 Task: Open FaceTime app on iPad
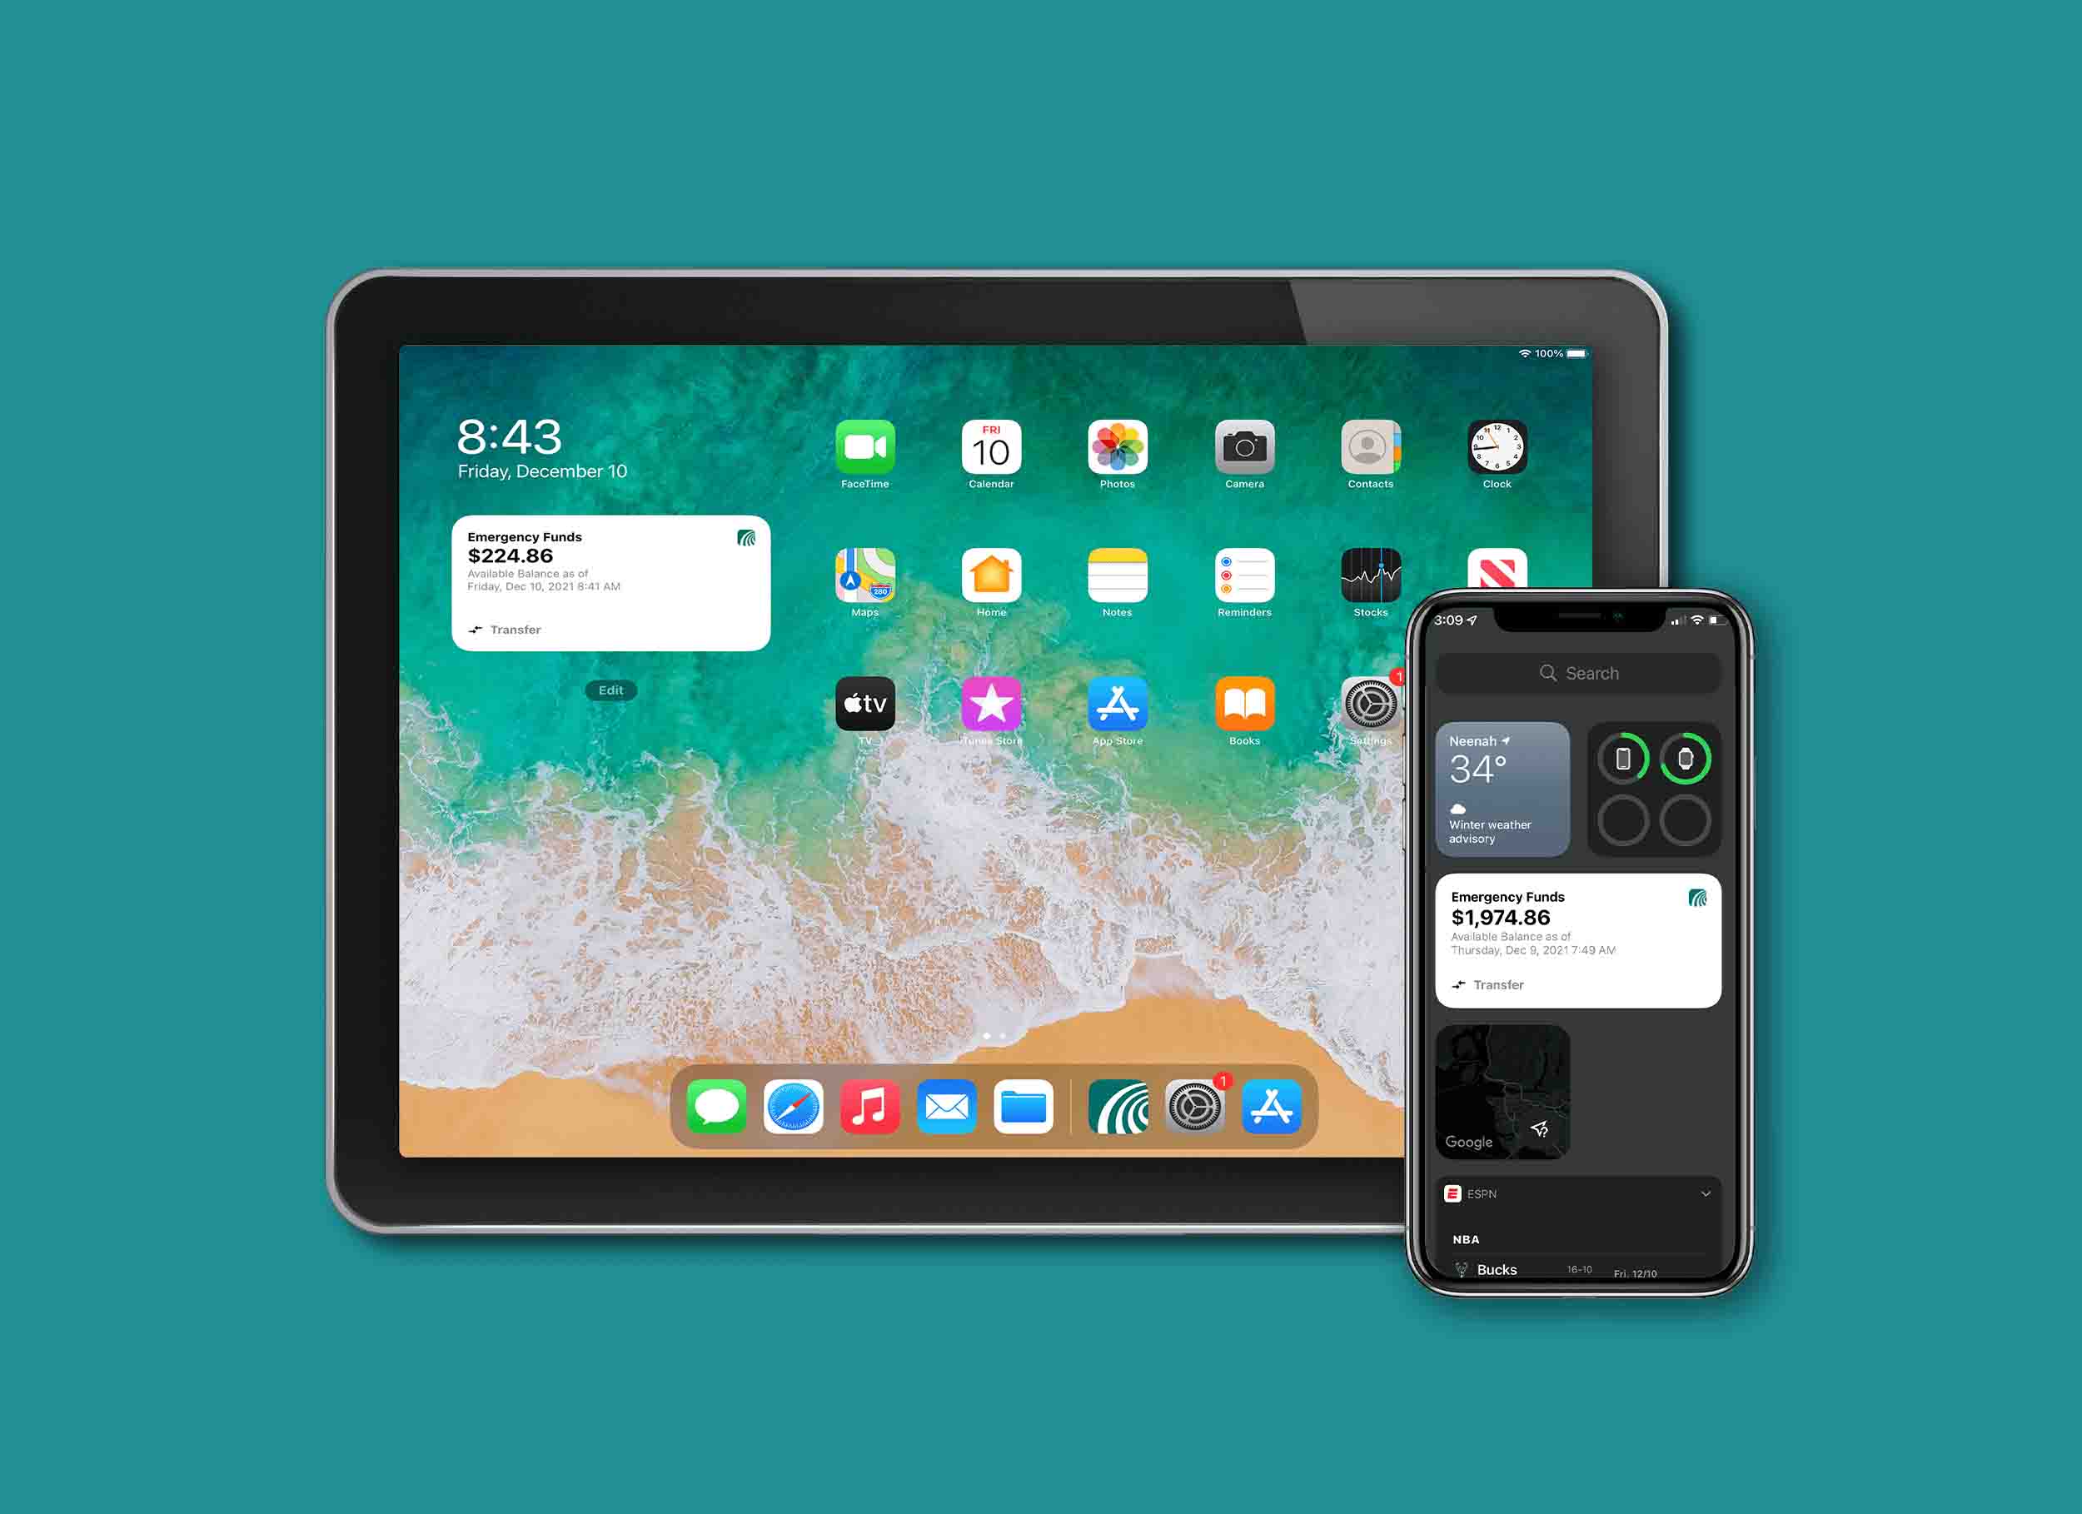click(863, 449)
